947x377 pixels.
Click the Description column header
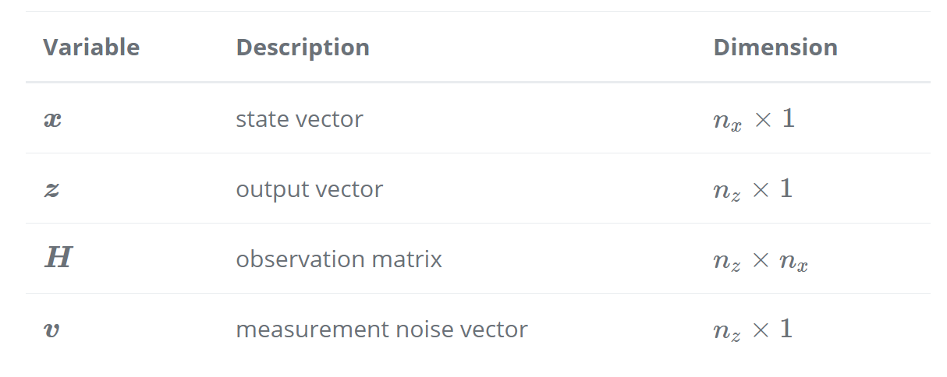click(x=303, y=48)
